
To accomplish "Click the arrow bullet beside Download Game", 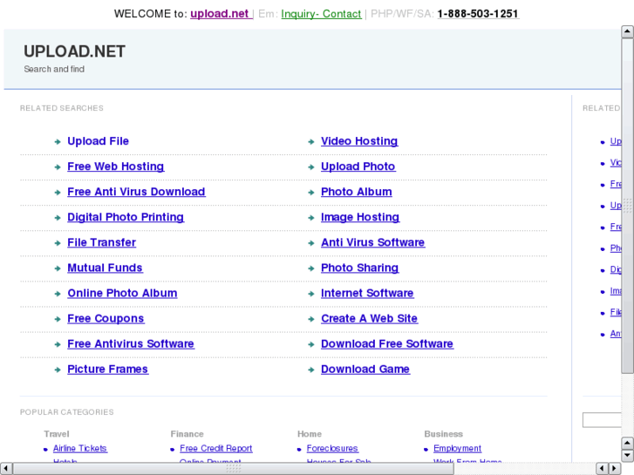I will point(311,370).
